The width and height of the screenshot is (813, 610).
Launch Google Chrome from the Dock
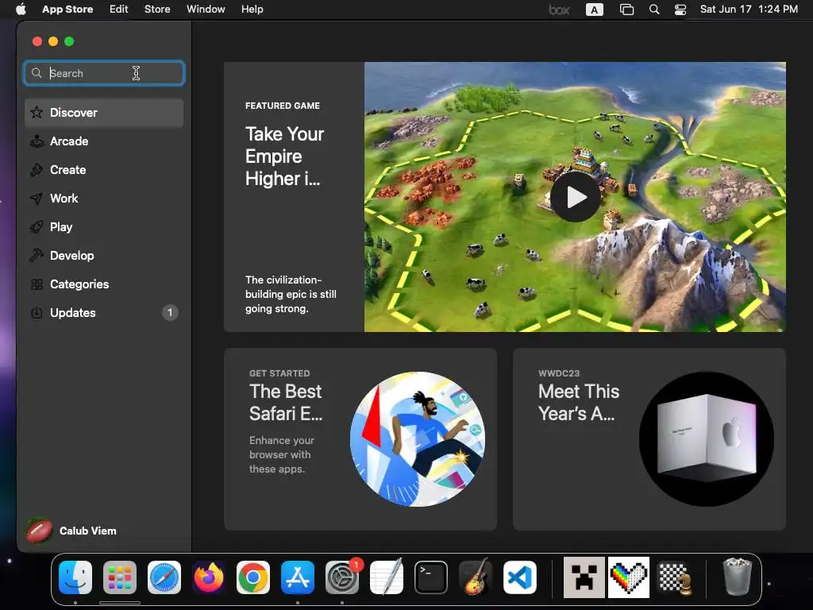tap(253, 577)
